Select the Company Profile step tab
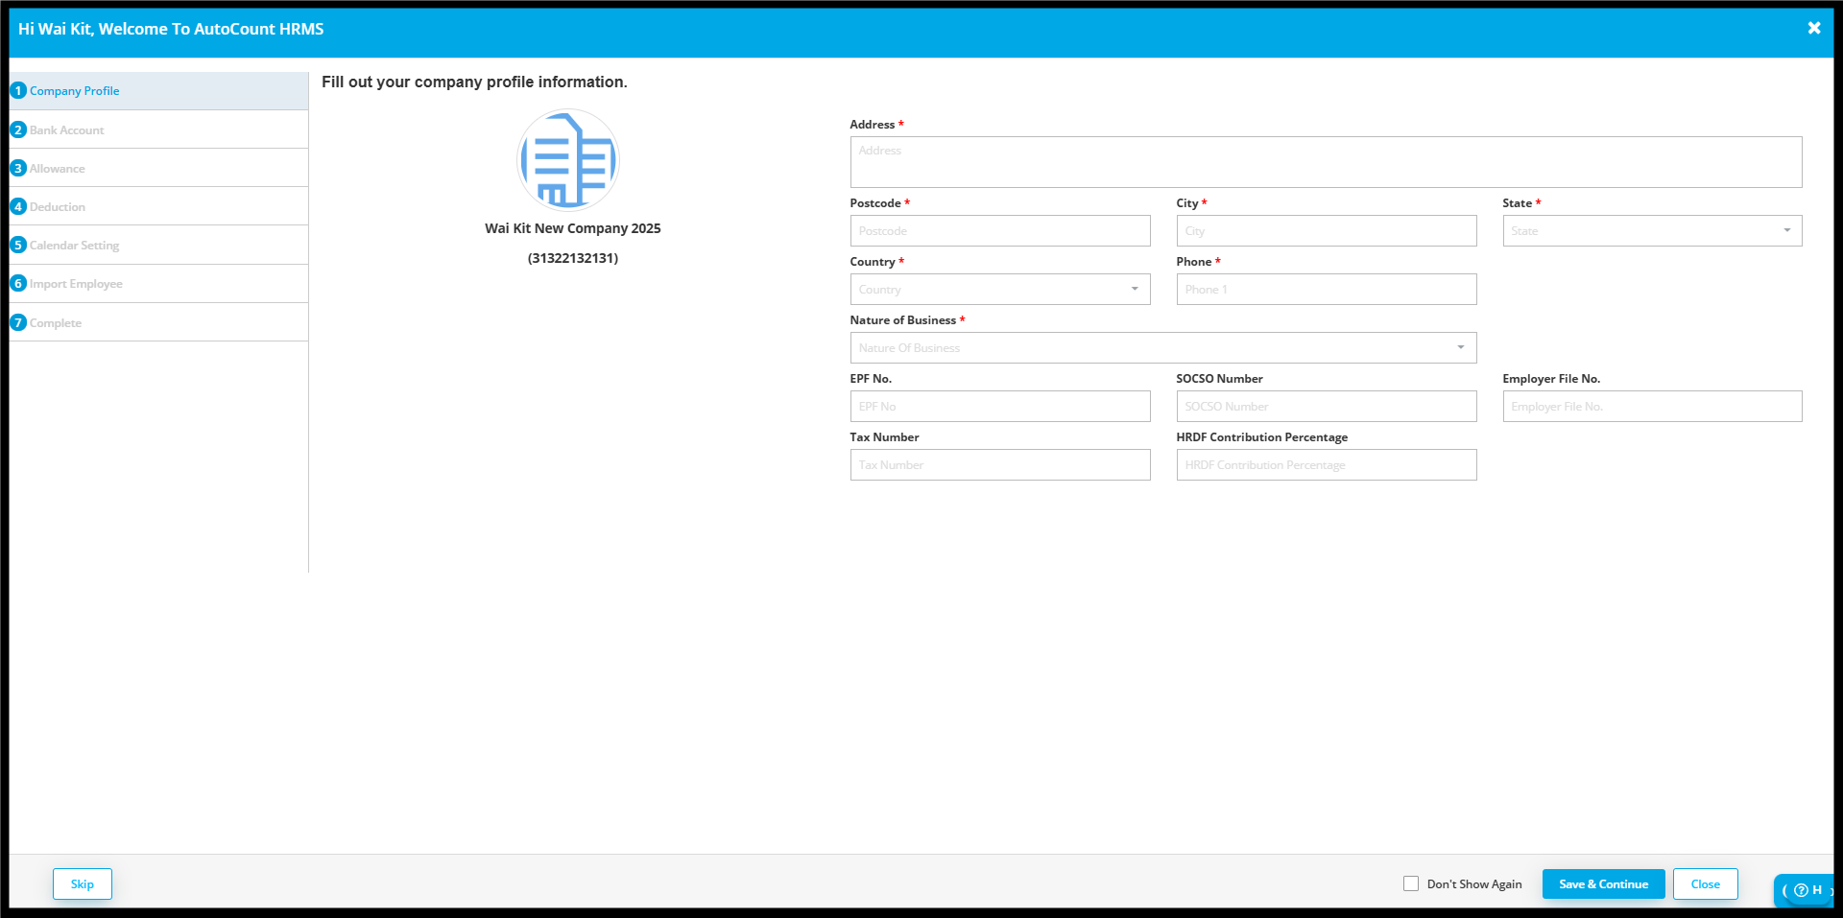 coord(158,91)
